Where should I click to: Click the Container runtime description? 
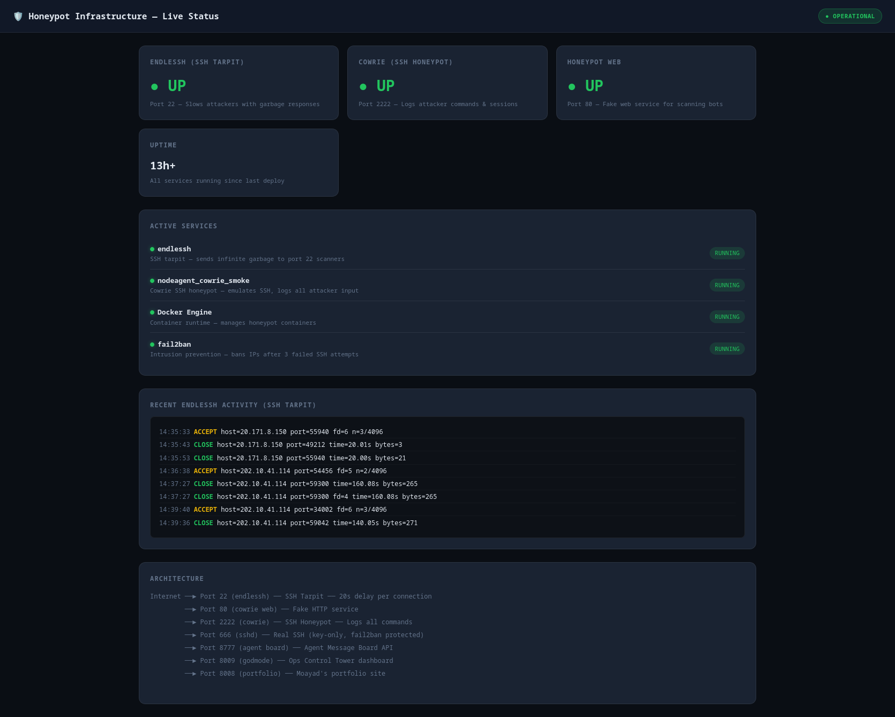point(233,323)
